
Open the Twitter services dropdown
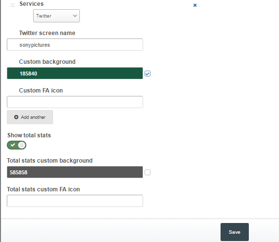tap(56, 16)
